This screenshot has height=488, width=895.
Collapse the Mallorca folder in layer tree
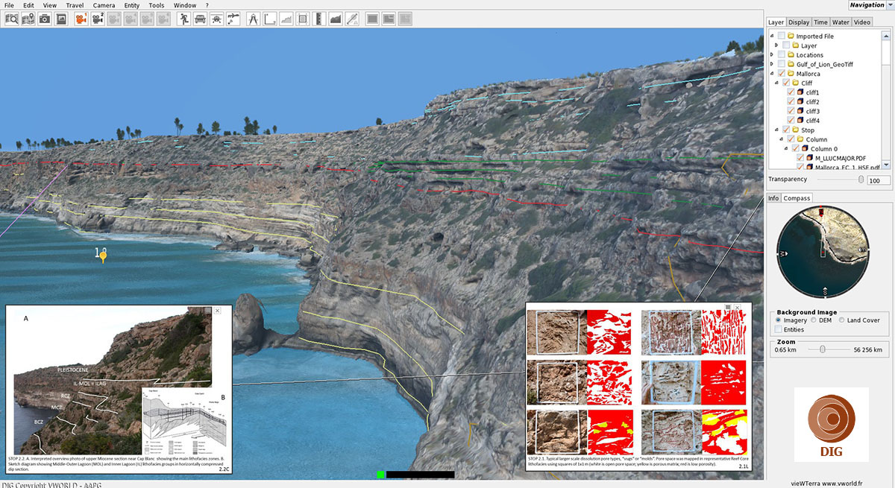point(771,74)
